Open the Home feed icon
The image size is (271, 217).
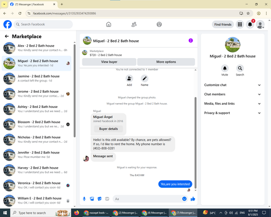[x=108, y=24]
